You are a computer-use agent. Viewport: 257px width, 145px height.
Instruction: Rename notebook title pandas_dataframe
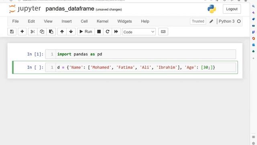pos(70,9)
